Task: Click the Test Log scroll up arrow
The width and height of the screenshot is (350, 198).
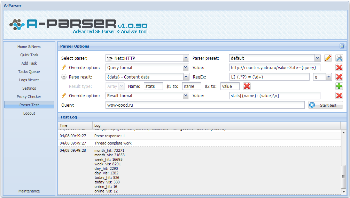Action: pos(343,132)
